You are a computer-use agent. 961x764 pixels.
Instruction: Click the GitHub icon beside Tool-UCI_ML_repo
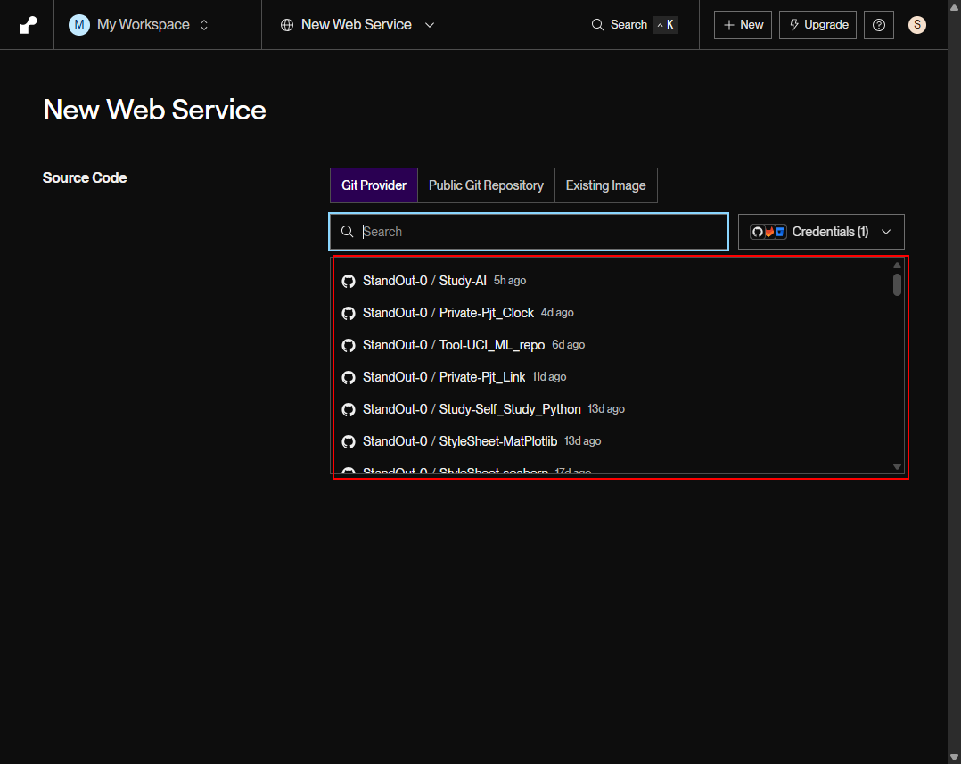tap(349, 346)
